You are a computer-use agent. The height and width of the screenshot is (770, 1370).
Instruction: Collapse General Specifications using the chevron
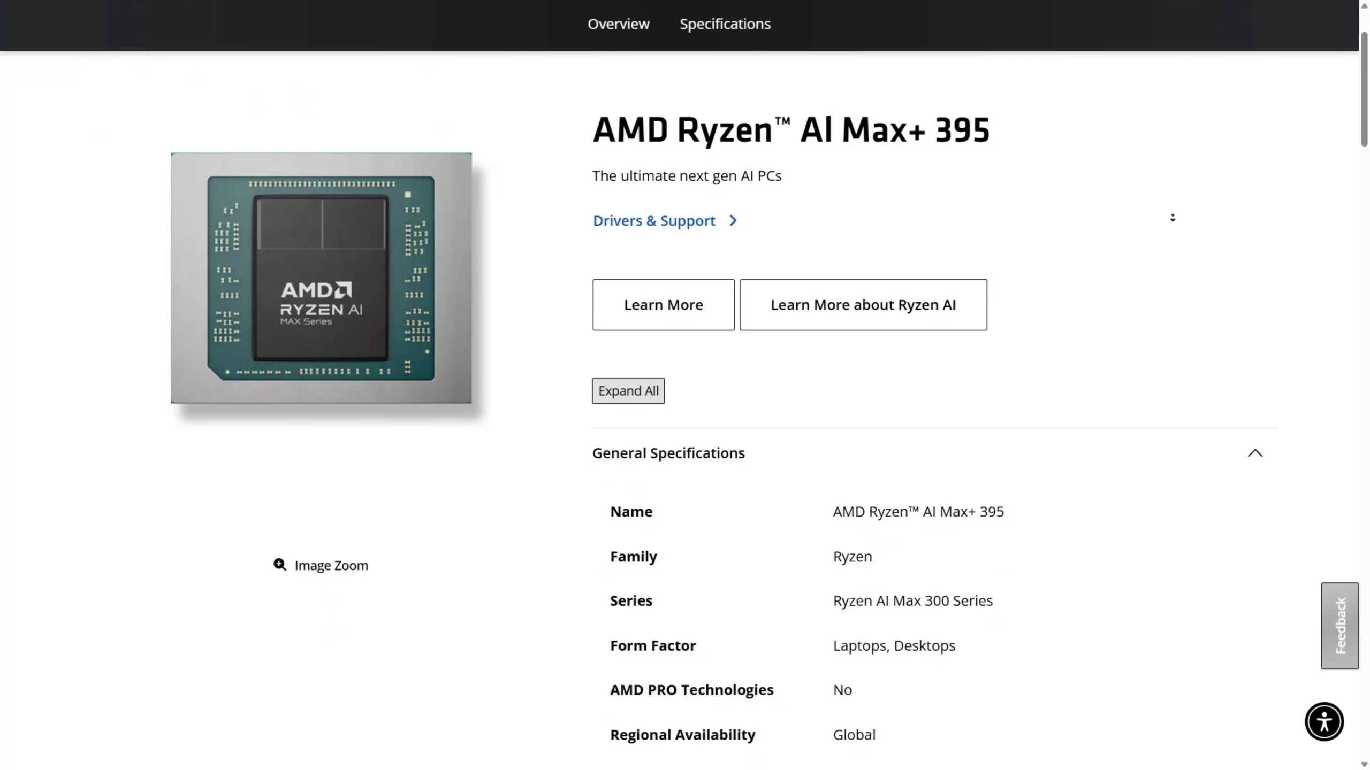click(x=1255, y=453)
